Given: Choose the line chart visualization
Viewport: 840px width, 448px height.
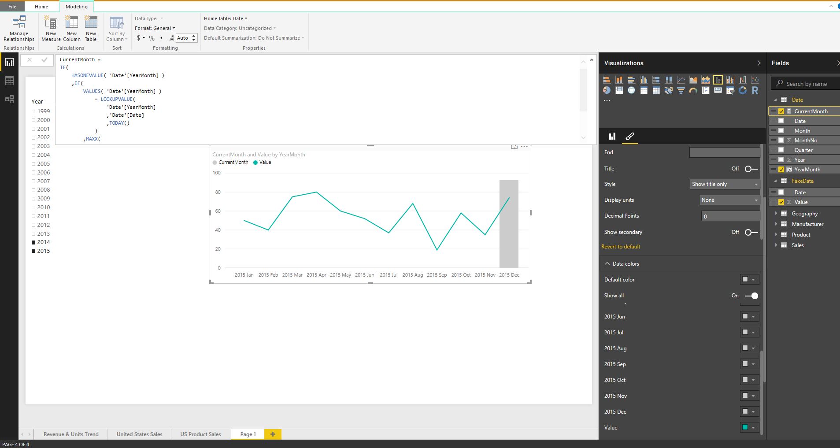Looking at the screenshot, I should (681, 80).
